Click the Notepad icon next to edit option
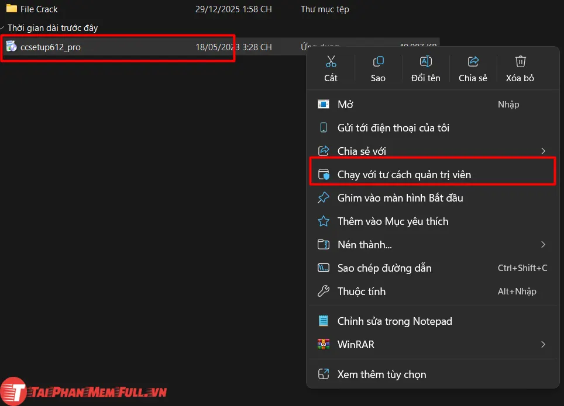This screenshot has width=564, height=406. 324,321
